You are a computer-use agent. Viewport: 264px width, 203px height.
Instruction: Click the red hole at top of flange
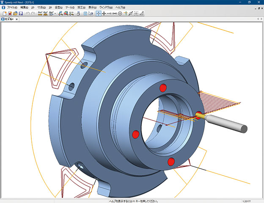coord(162,88)
